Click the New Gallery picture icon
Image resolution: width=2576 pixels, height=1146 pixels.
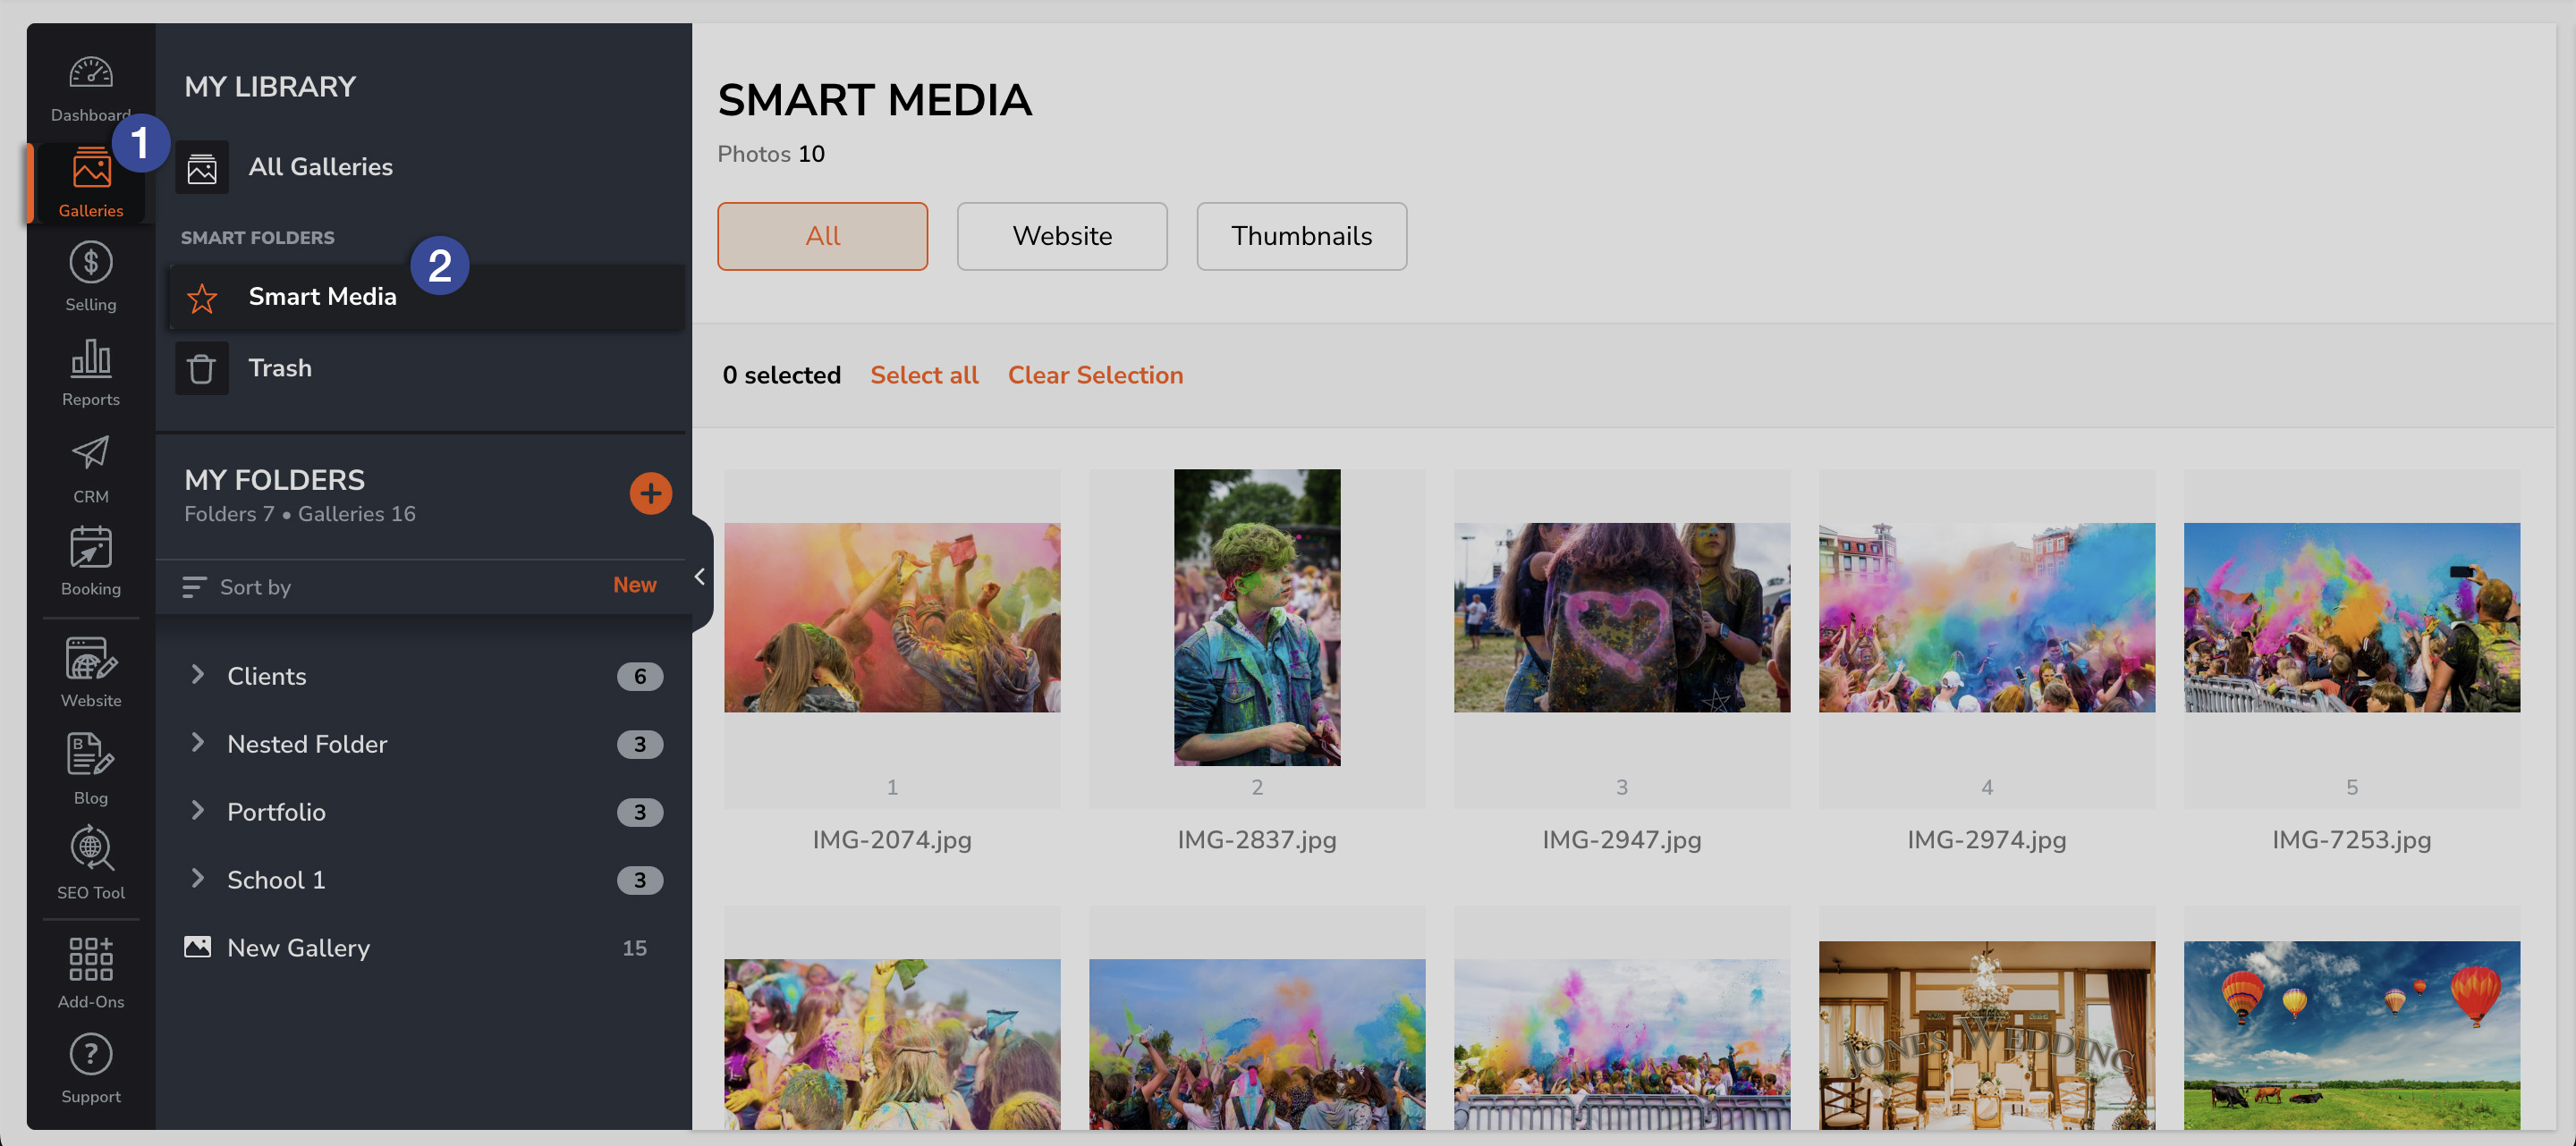198,948
